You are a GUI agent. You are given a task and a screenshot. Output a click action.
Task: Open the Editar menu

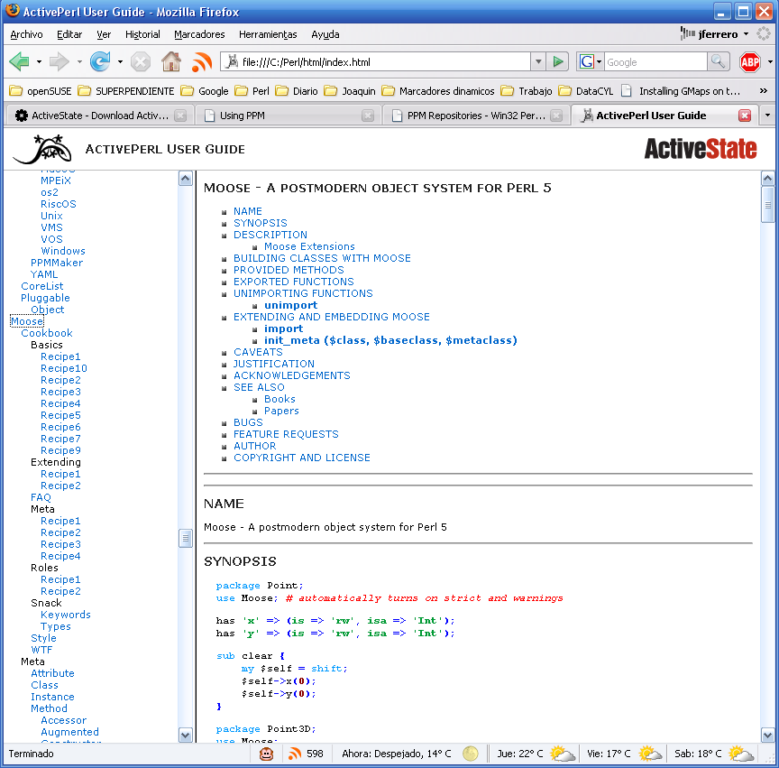pyautogui.click(x=69, y=34)
